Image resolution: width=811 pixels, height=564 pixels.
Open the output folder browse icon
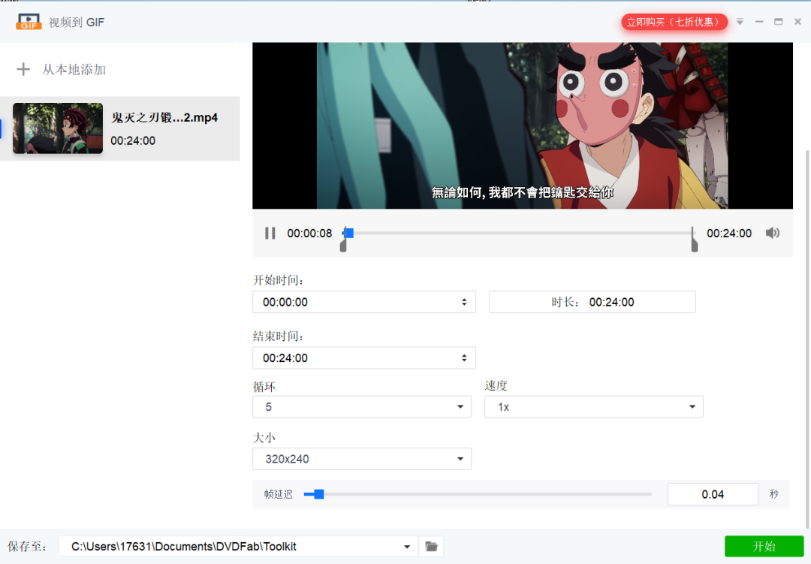(x=430, y=546)
